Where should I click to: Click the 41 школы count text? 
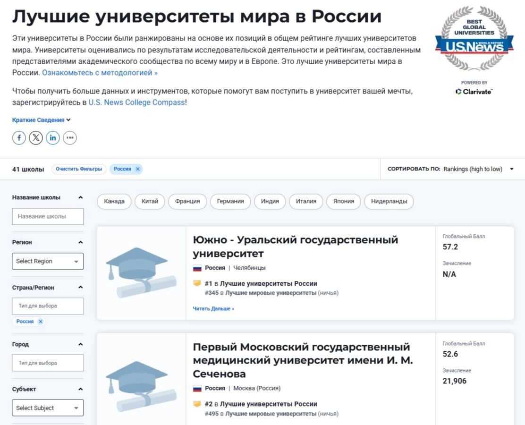[28, 170]
